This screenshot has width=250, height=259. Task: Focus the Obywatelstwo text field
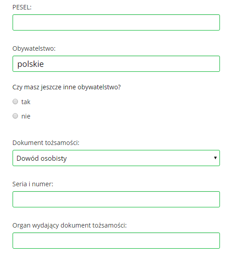click(116, 64)
